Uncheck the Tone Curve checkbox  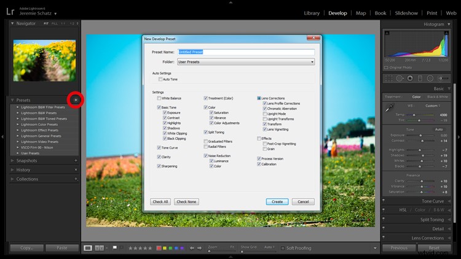[x=159, y=148]
